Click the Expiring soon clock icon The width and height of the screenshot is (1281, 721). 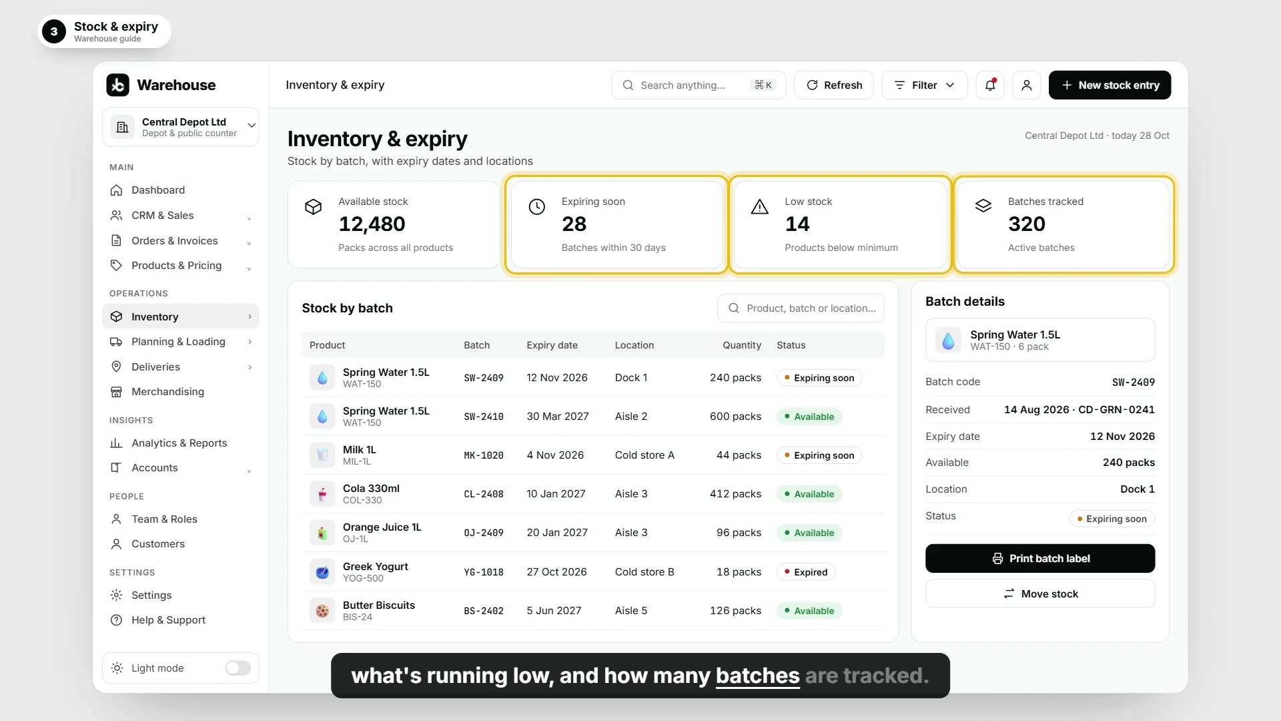click(537, 206)
